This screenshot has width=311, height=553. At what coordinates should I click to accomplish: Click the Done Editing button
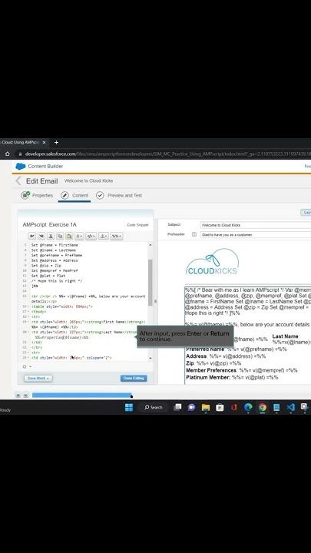pyautogui.click(x=134, y=378)
